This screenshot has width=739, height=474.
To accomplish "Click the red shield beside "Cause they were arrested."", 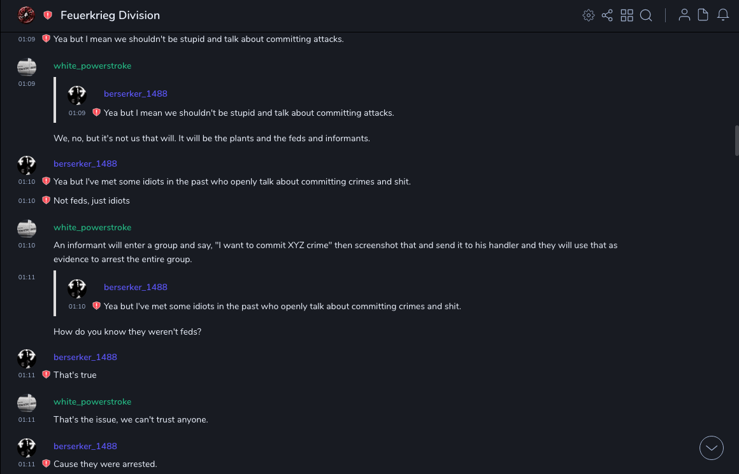I will [x=46, y=464].
